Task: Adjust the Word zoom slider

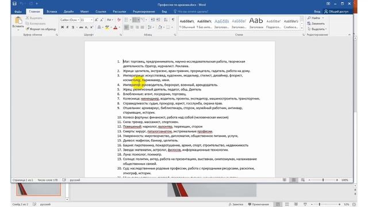Action: click(323, 180)
